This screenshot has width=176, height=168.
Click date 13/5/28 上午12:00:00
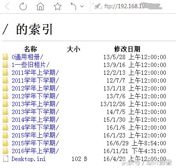(135, 57)
